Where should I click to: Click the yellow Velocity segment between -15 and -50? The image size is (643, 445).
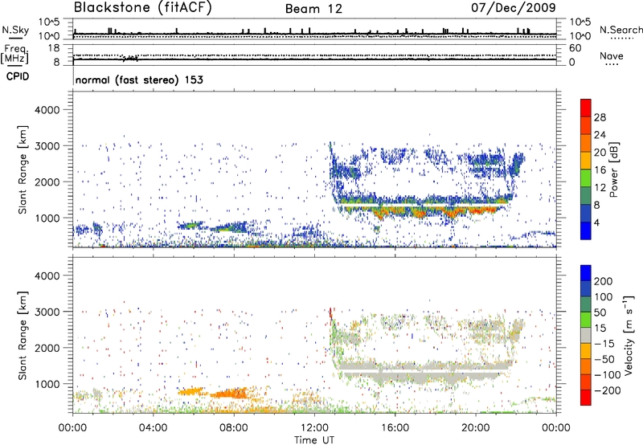click(x=586, y=351)
